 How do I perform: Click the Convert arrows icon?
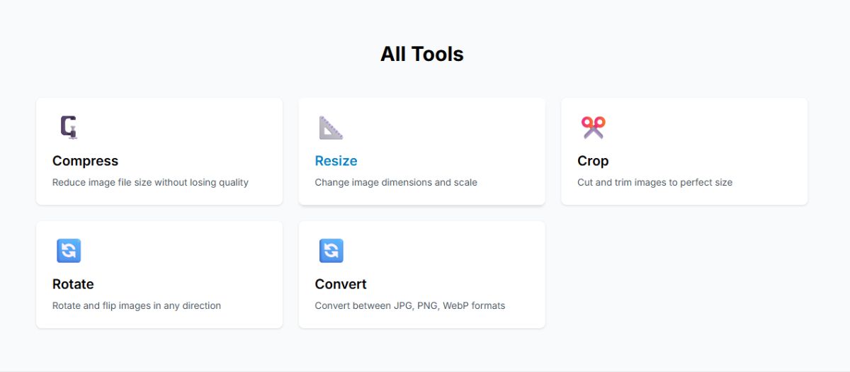331,251
